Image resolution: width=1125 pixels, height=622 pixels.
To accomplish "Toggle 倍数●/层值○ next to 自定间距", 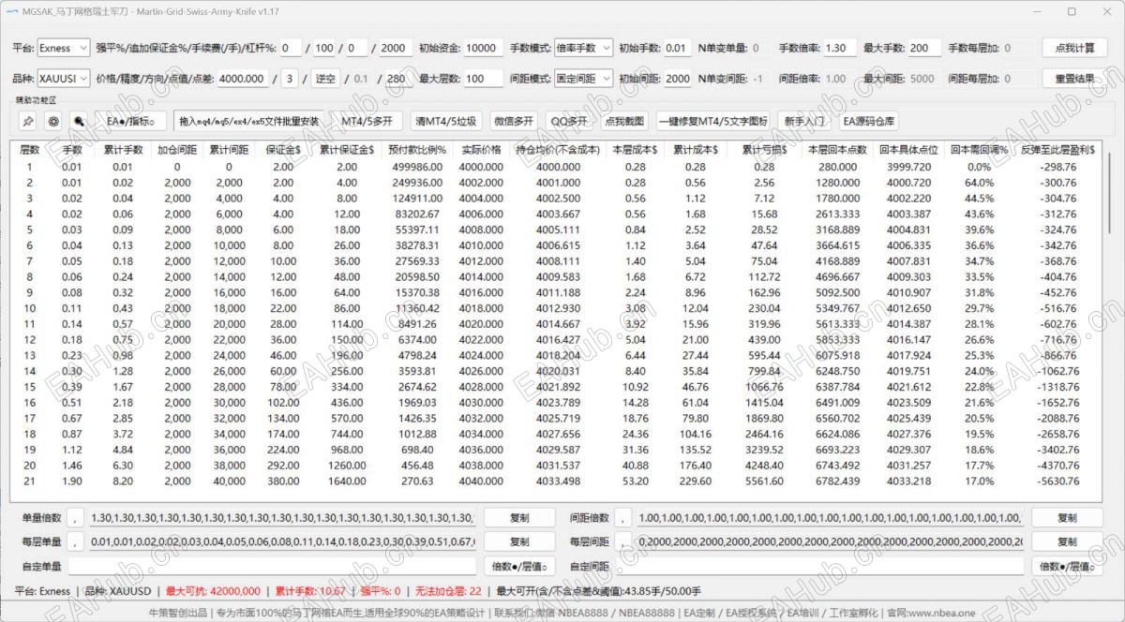I will (1066, 567).
